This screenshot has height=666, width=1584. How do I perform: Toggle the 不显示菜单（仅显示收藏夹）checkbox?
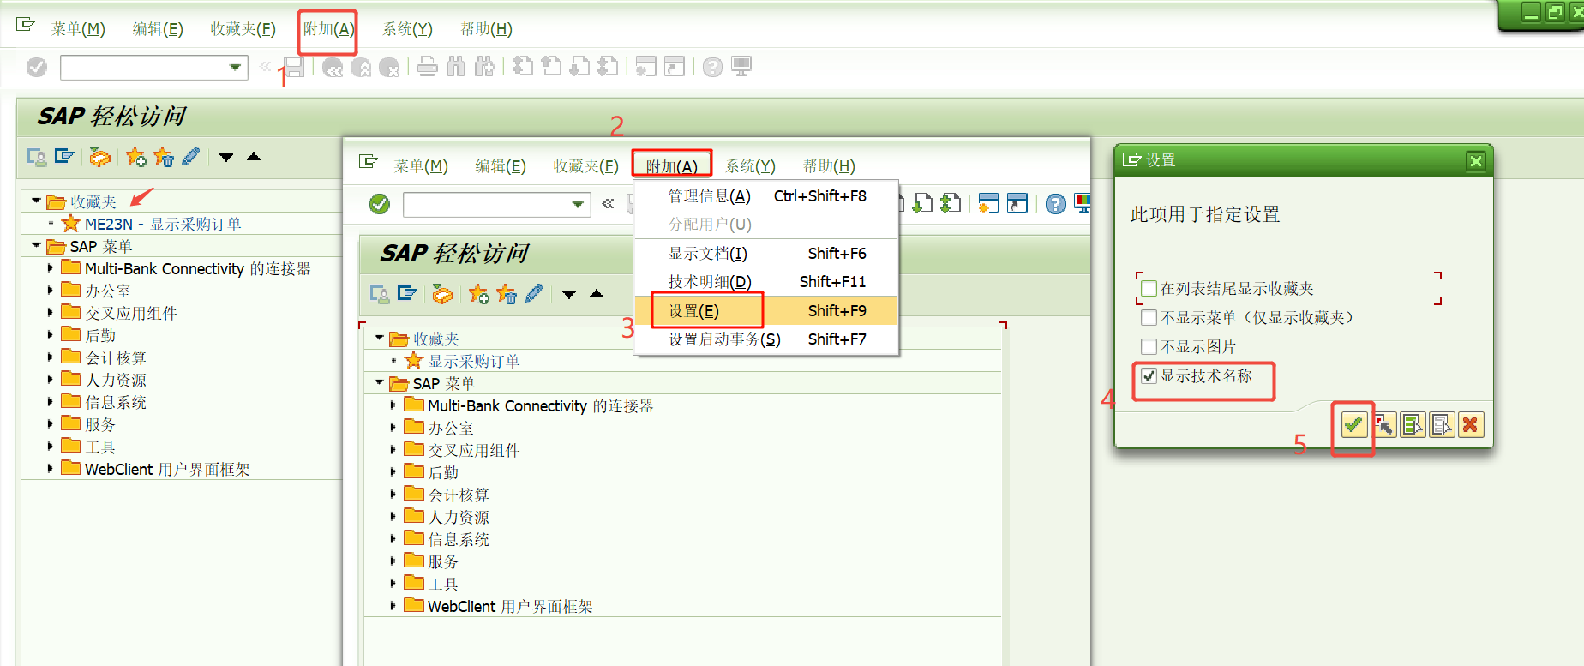[1149, 318]
